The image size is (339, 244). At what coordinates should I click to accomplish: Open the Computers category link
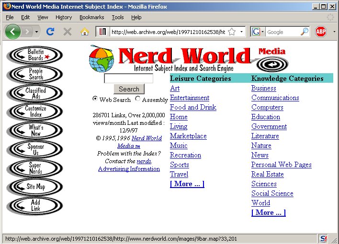[267, 107]
